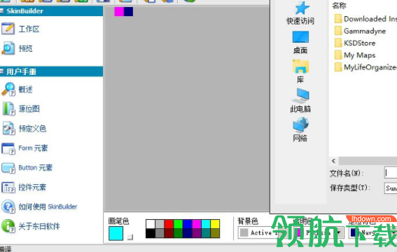Pick white from the color palette

(x=151, y=224)
